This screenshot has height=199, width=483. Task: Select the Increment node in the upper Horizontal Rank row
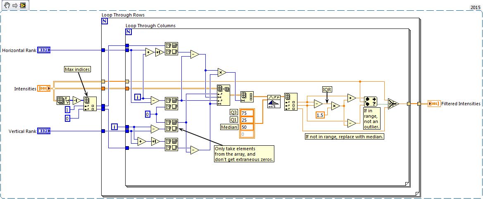[x=160, y=52]
